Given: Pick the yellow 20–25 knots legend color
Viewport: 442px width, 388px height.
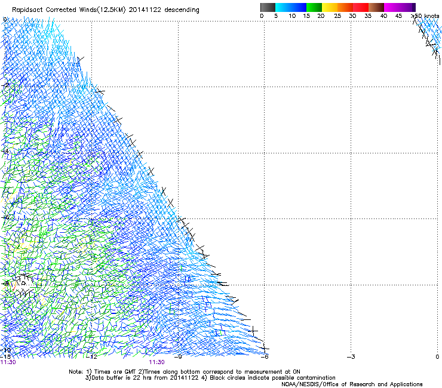Looking at the screenshot, I should (x=330, y=7).
